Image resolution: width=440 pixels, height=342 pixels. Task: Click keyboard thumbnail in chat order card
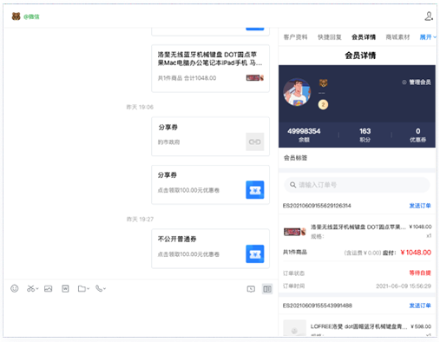[x=255, y=78]
